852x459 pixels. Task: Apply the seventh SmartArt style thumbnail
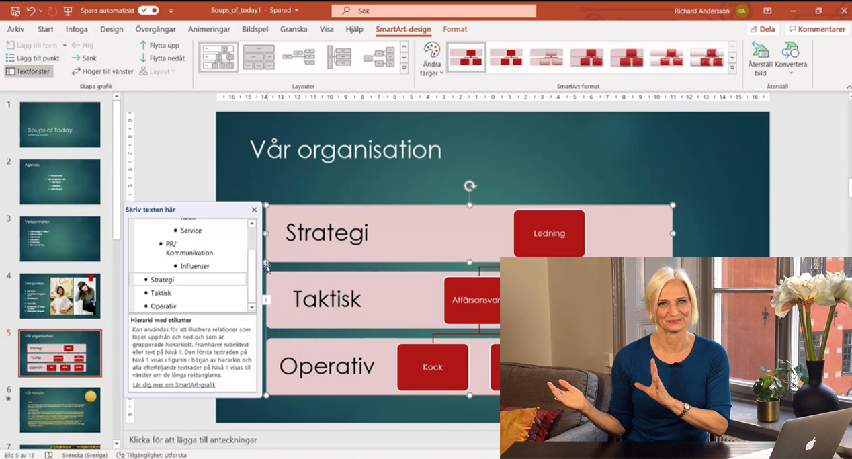tap(707, 57)
